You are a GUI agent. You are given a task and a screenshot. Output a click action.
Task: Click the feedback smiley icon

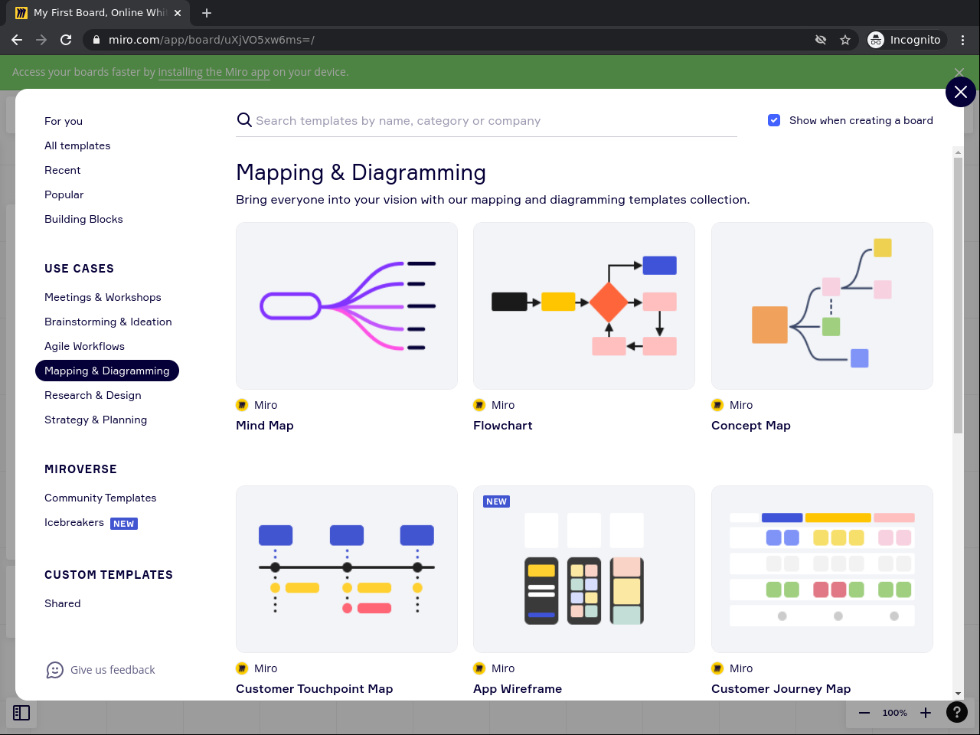tap(55, 670)
